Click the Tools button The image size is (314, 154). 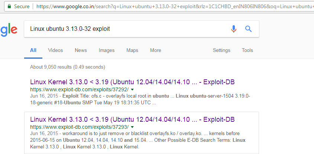(247, 50)
